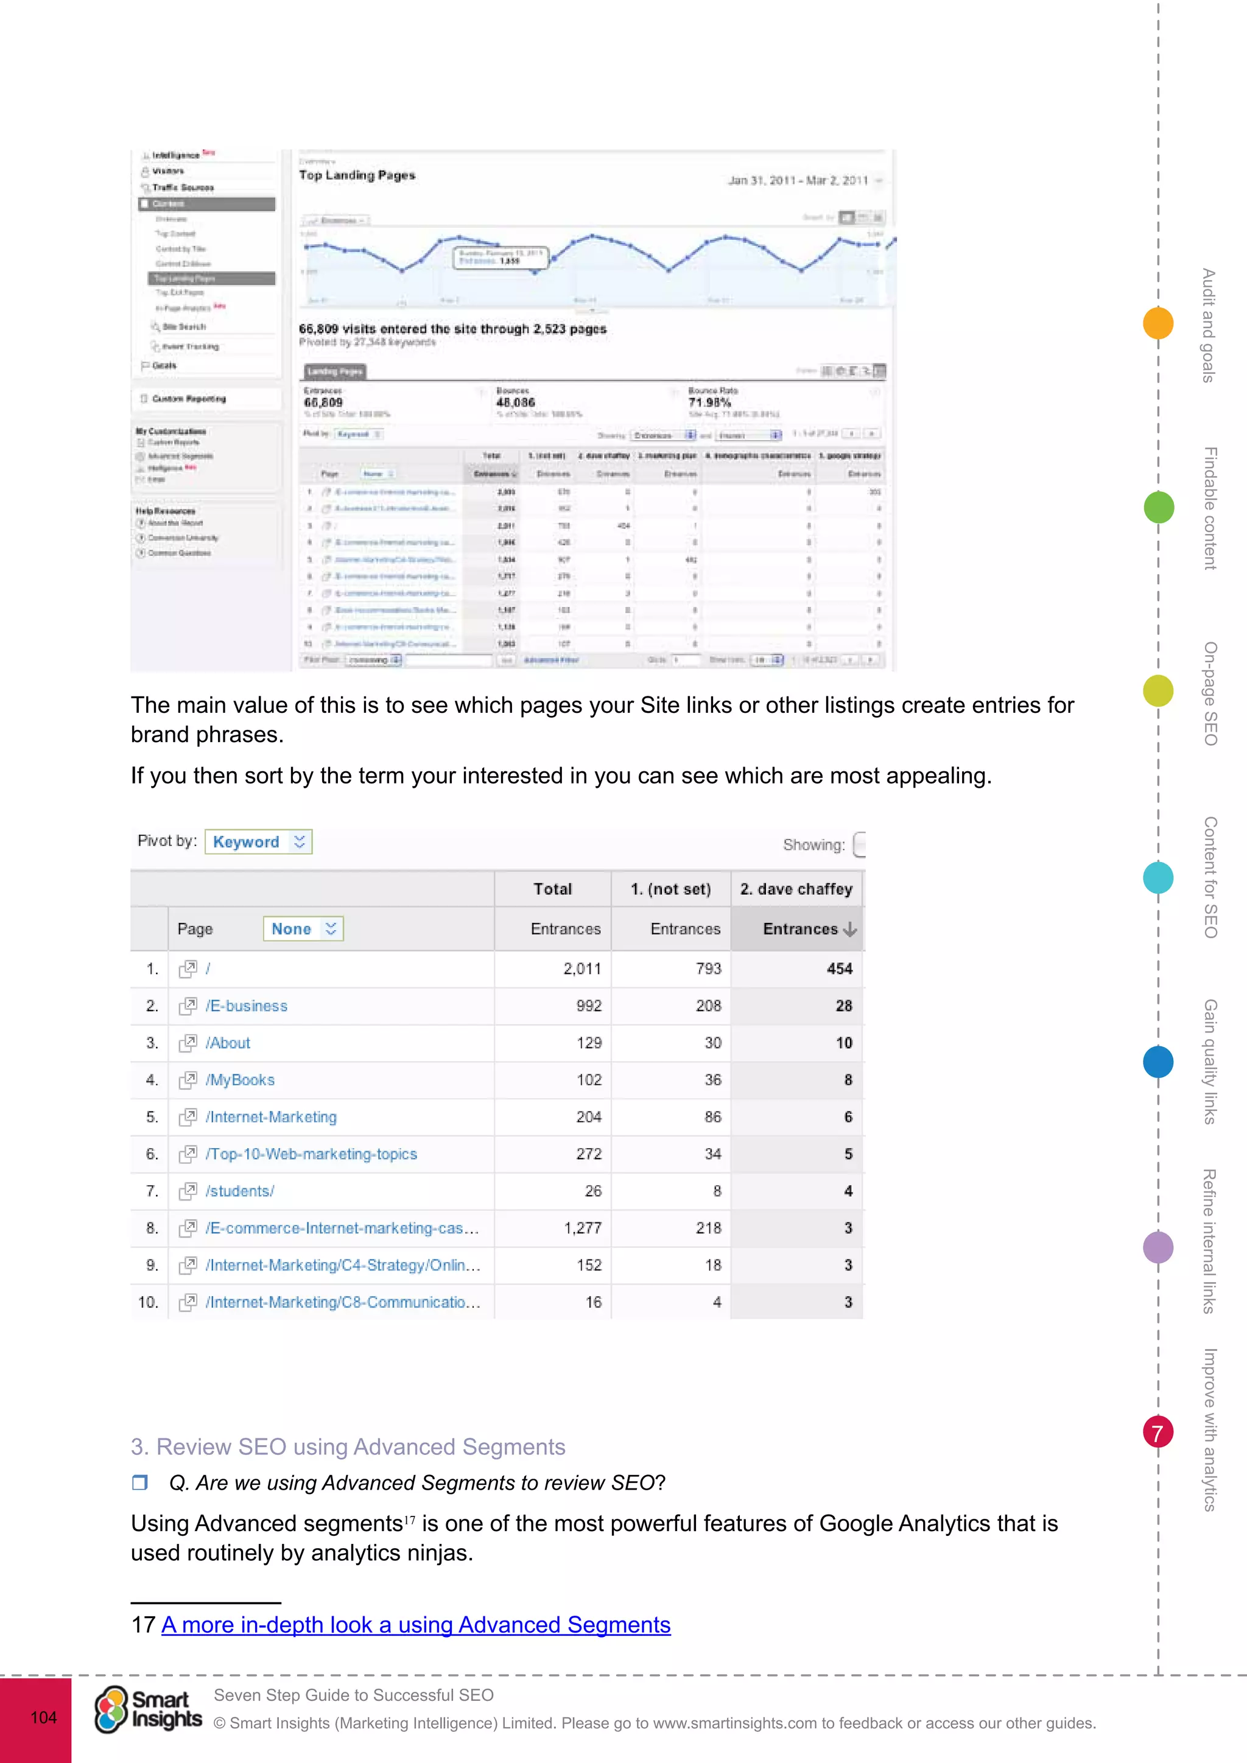Click the red number 7 analytics step circle
The height and width of the screenshot is (1763, 1247).
point(1158,1432)
